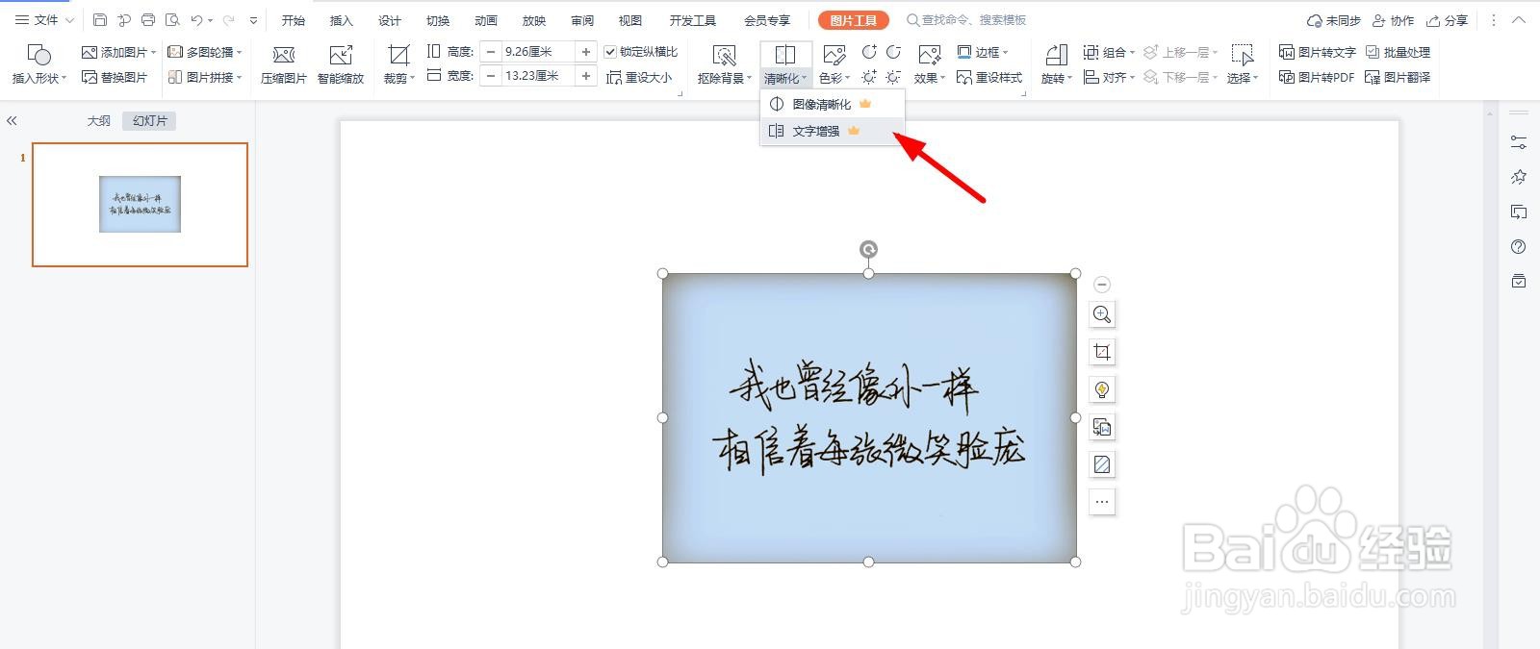The height and width of the screenshot is (649, 1540).
Task: Collapse the ribbon with up chevron
Action: (1519, 20)
